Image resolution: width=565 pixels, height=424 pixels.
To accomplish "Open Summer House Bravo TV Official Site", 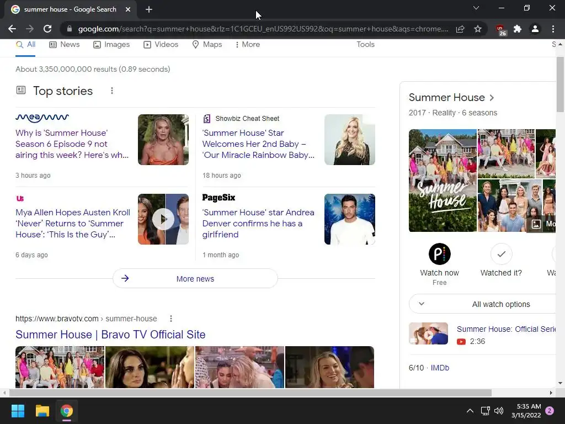I will [x=110, y=335].
